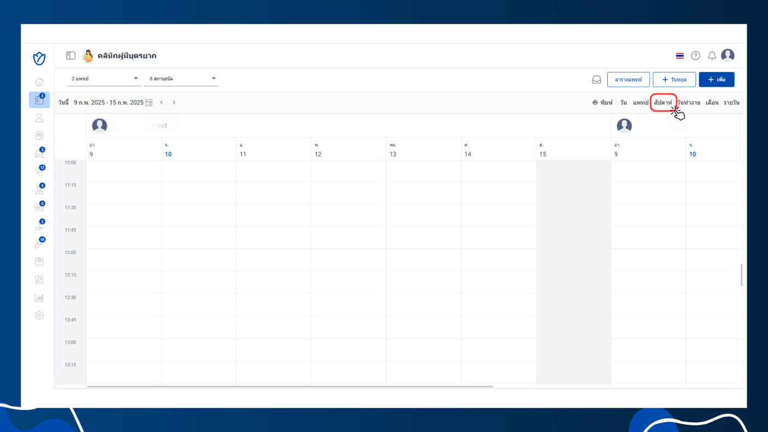Click the doctor avatar beside the test name
The height and width of the screenshot is (432, 768).
[x=99, y=126]
